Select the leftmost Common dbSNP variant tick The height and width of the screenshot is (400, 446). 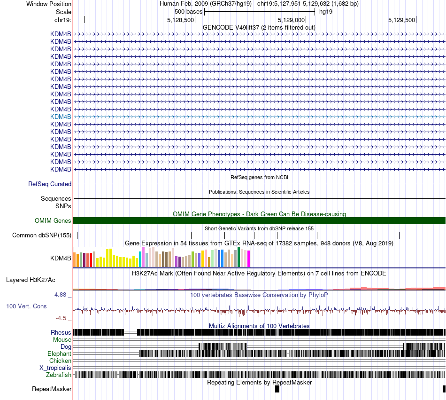point(77,235)
